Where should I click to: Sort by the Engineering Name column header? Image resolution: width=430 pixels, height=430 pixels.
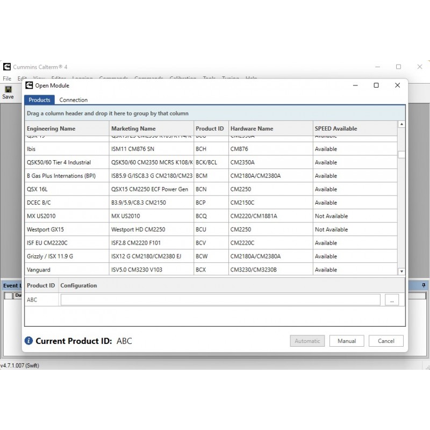(51, 128)
